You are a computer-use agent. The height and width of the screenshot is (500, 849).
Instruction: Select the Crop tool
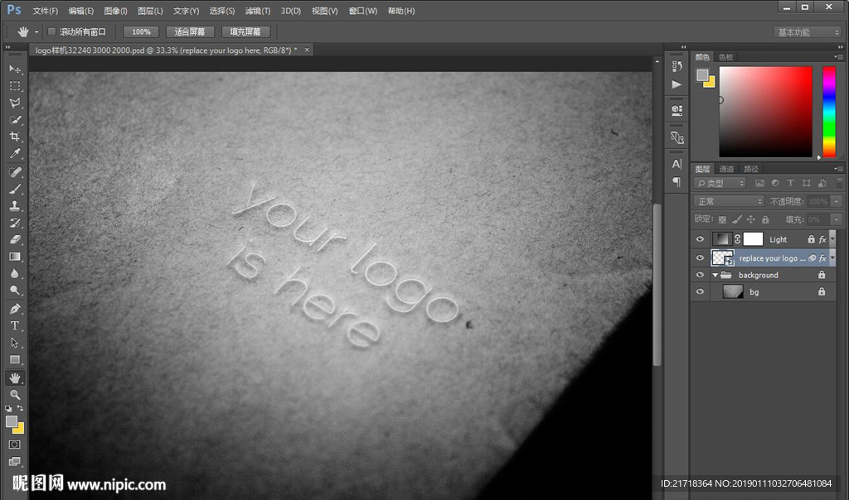15,137
